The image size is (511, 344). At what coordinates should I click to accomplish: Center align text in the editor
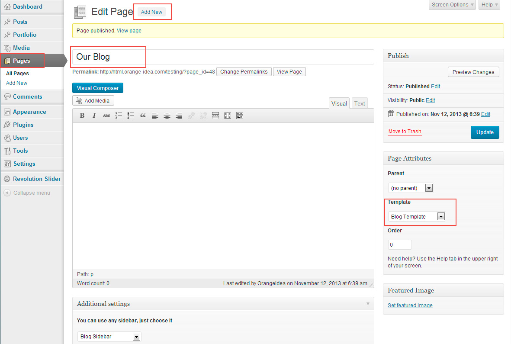(x=167, y=116)
